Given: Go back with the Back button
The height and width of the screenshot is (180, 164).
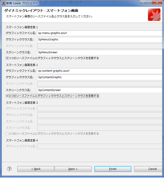Looking at the screenshot, I should 36,169.
